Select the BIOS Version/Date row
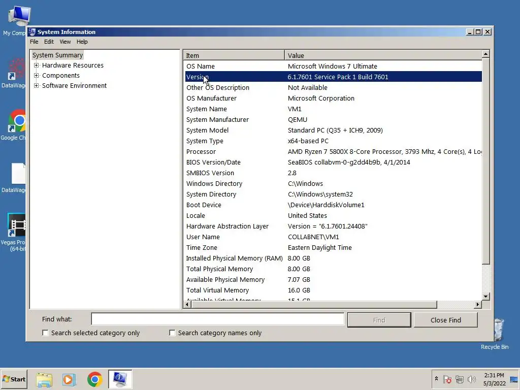 [x=333, y=162]
